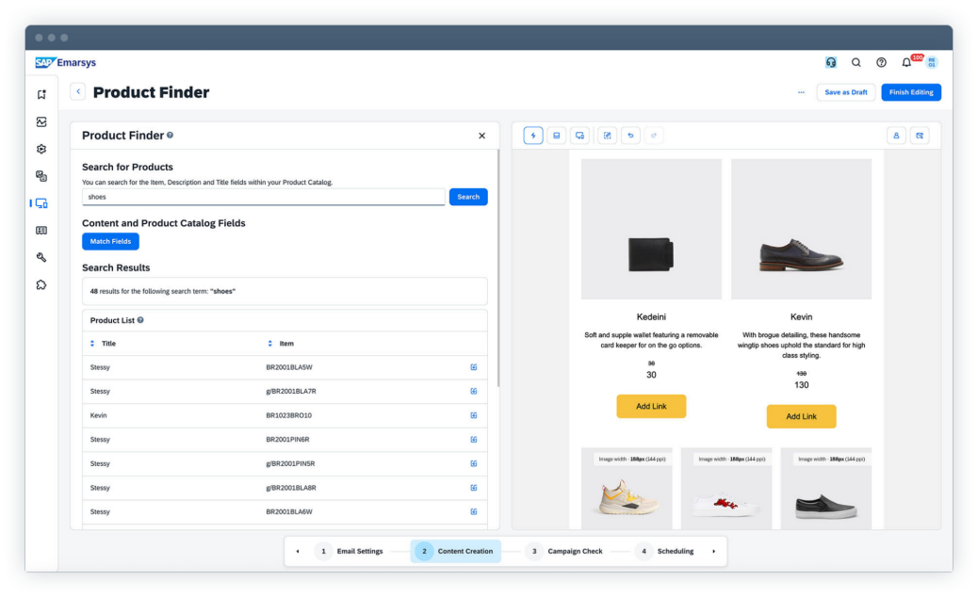Click the product search input field

[x=263, y=198]
